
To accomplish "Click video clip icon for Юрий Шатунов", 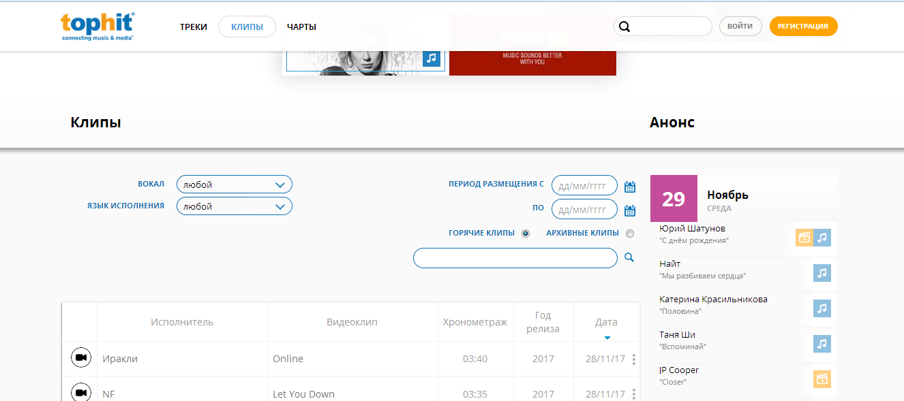I will coord(804,238).
